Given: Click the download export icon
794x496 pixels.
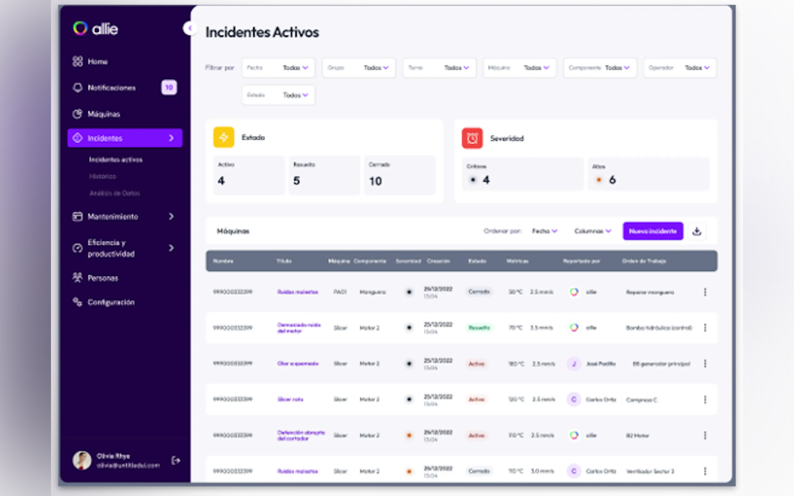Looking at the screenshot, I should pyautogui.click(x=696, y=231).
